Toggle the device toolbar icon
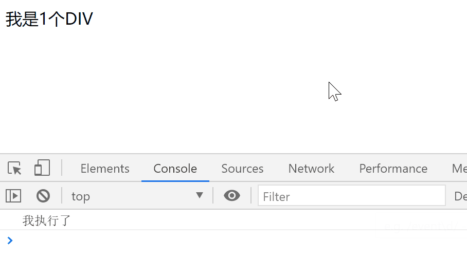This screenshot has height=258, width=467. [x=42, y=168]
